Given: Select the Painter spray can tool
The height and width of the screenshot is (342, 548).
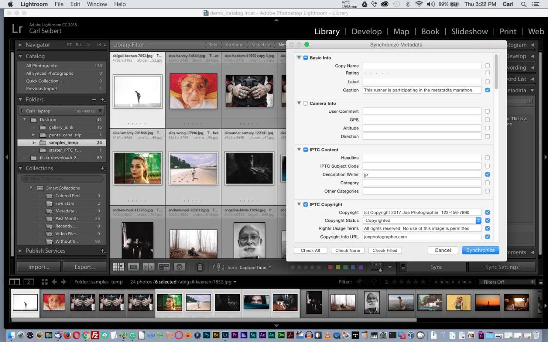Looking at the screenshot, I should point(199,267).
